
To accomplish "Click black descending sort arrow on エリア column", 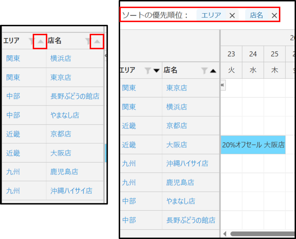I will pos(156,70).
